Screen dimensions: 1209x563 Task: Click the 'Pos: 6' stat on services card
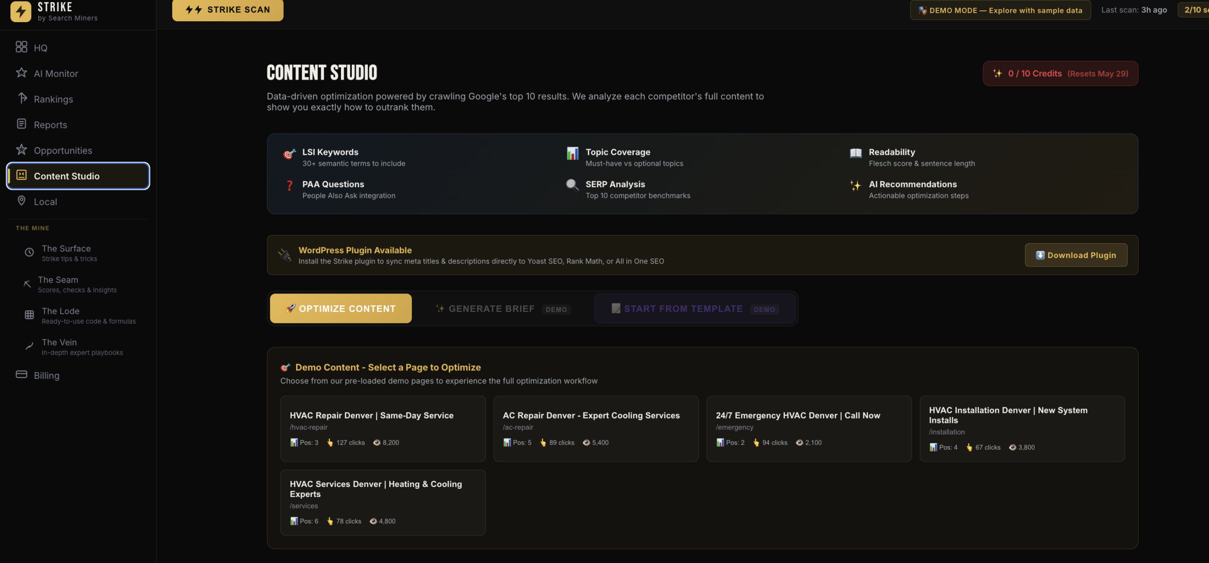(304, 521)
